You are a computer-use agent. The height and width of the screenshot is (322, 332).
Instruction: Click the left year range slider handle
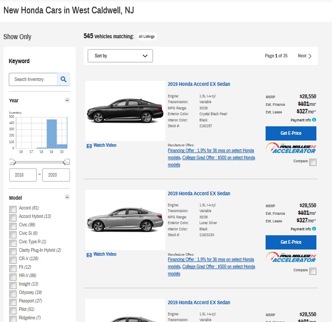click(13, 162)
